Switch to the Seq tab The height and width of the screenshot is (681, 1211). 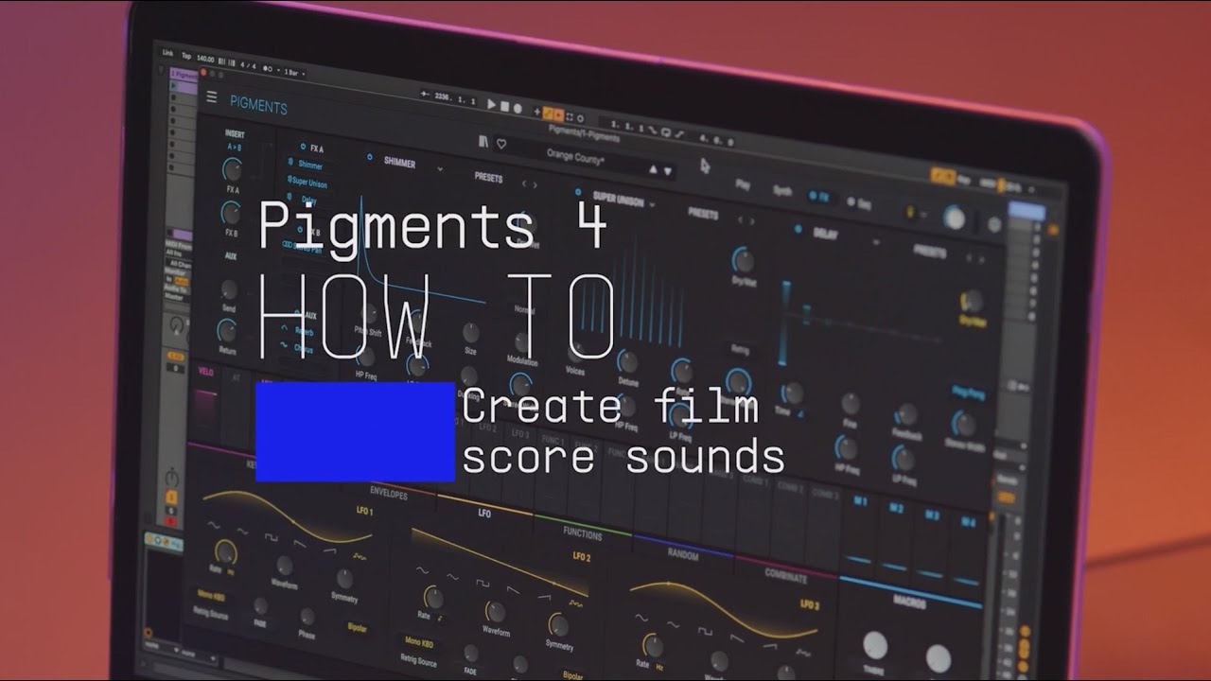pos(860,202)
